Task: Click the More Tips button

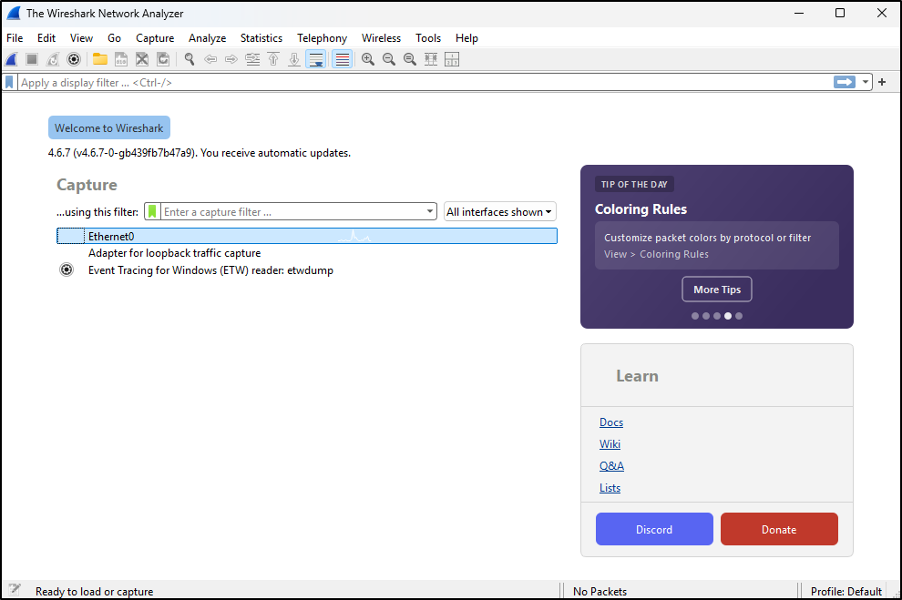Action: click(x=717, y=290)
